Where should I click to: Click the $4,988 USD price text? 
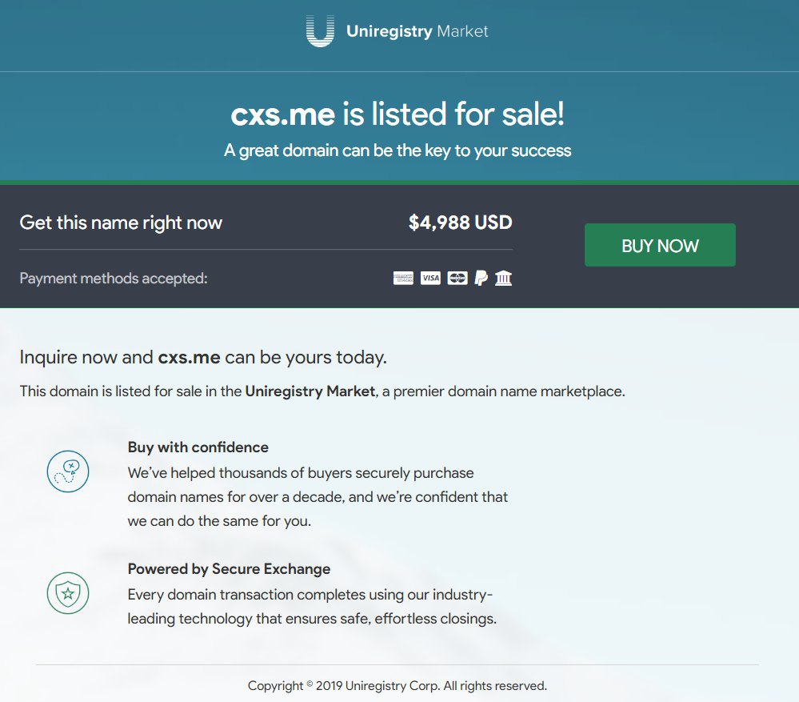tap(460, 223)
